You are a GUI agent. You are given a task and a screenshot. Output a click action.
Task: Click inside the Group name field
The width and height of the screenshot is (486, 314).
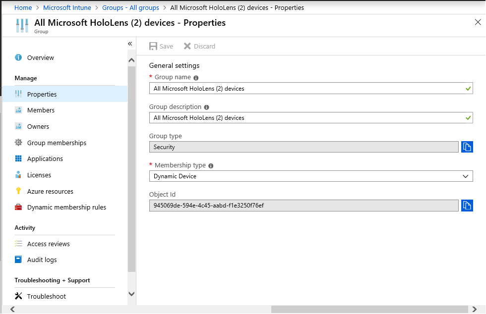tap(311, 88)
